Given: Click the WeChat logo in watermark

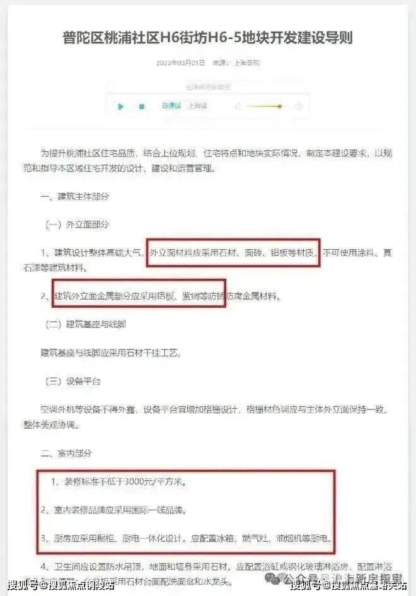Looking at the screenshot, I should [272, 579].
